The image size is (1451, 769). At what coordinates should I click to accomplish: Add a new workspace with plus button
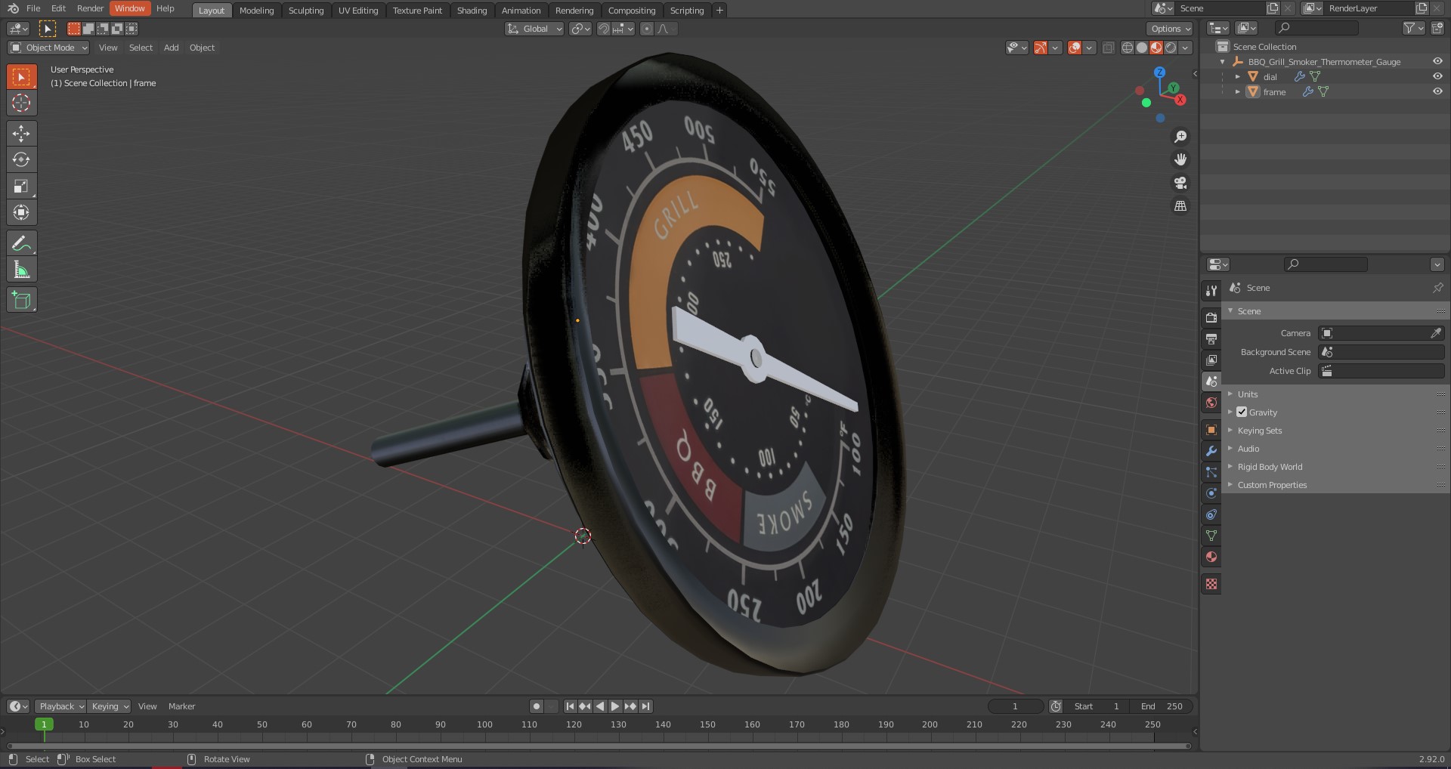719,10
